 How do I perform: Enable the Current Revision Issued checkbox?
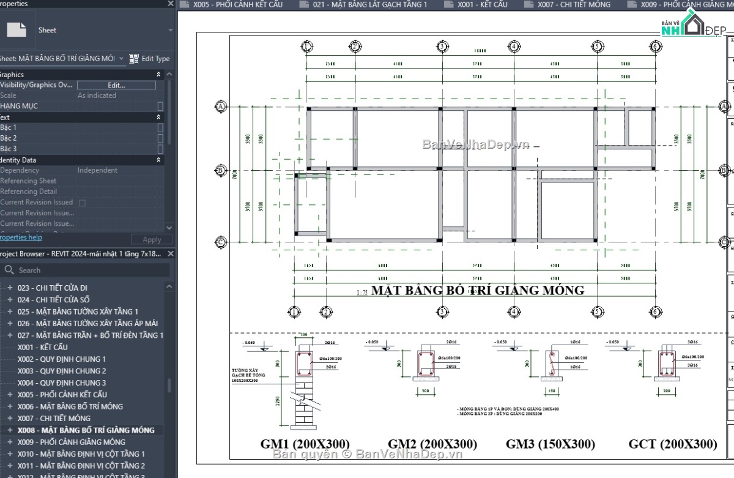point(81,202)
